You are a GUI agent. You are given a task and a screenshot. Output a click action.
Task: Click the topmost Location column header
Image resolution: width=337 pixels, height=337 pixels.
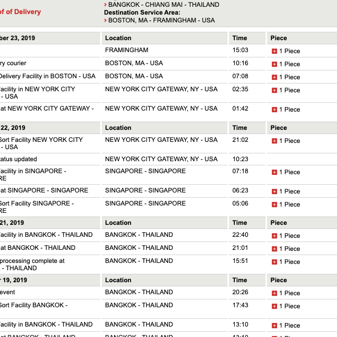[x=118, y=38]
